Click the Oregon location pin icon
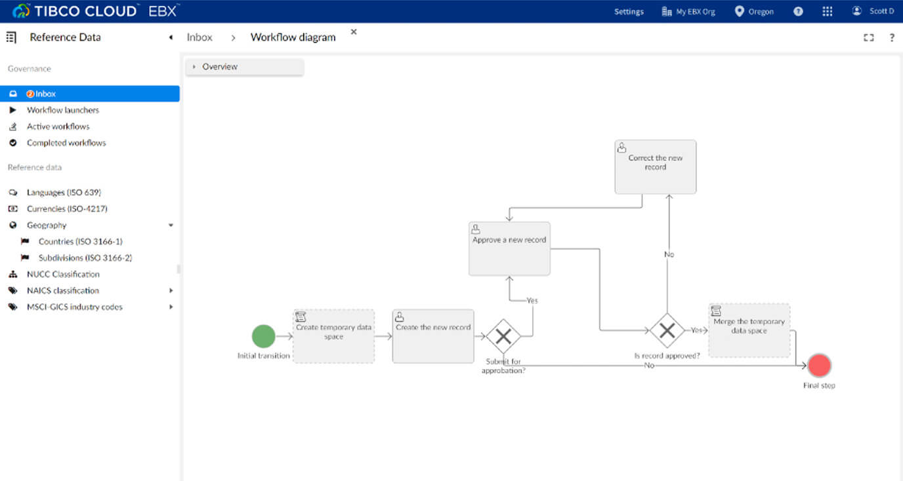The height and width of the screenshot is (481, 903). [x=740, y=11]
